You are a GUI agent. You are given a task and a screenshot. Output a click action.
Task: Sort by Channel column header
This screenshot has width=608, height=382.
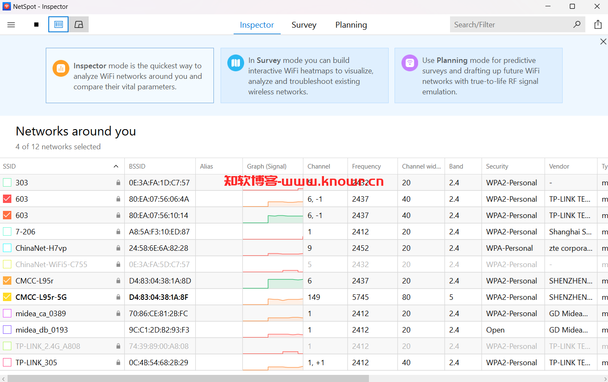point(325,166)
